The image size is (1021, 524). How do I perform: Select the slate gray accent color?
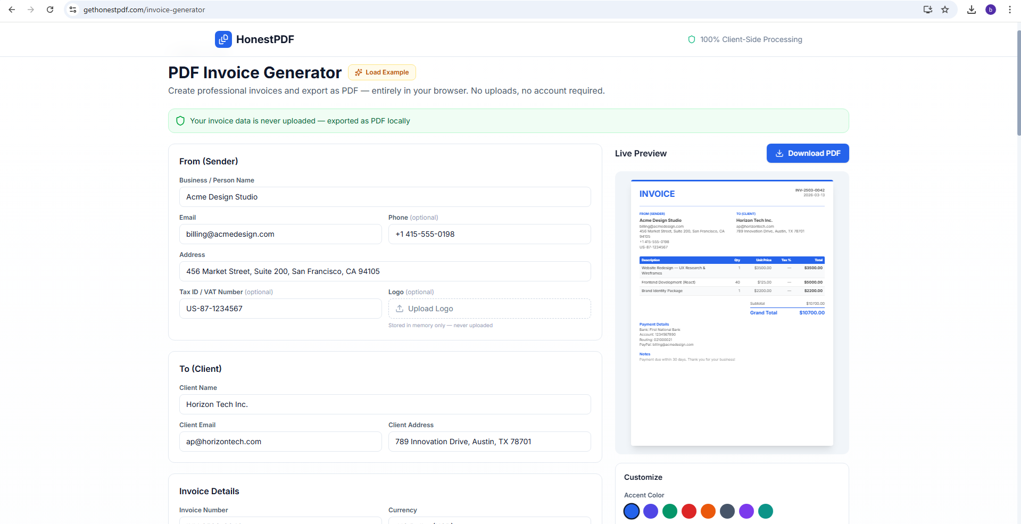[x=727, y=511]
